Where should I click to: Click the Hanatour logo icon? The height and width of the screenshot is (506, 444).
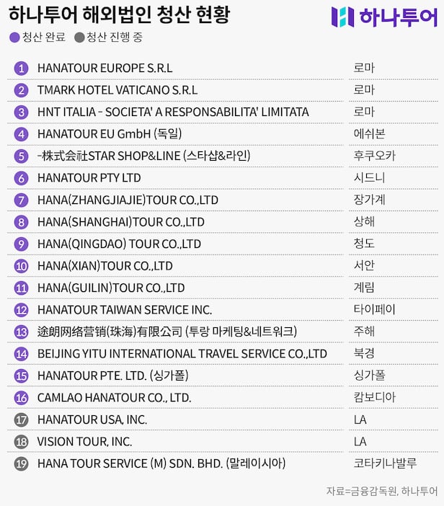(x=342, y=17)
